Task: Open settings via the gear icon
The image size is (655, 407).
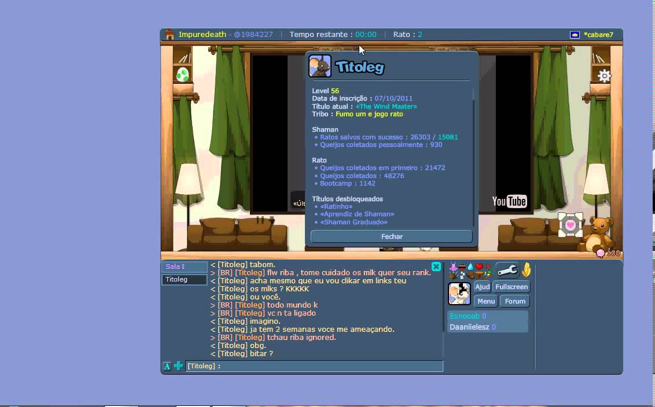Action: (604, 76)
